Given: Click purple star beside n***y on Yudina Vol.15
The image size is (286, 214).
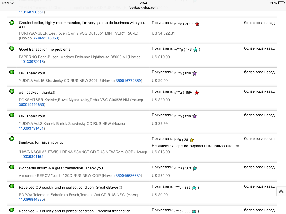Looking at the screenshot, I should click(195, 73).
